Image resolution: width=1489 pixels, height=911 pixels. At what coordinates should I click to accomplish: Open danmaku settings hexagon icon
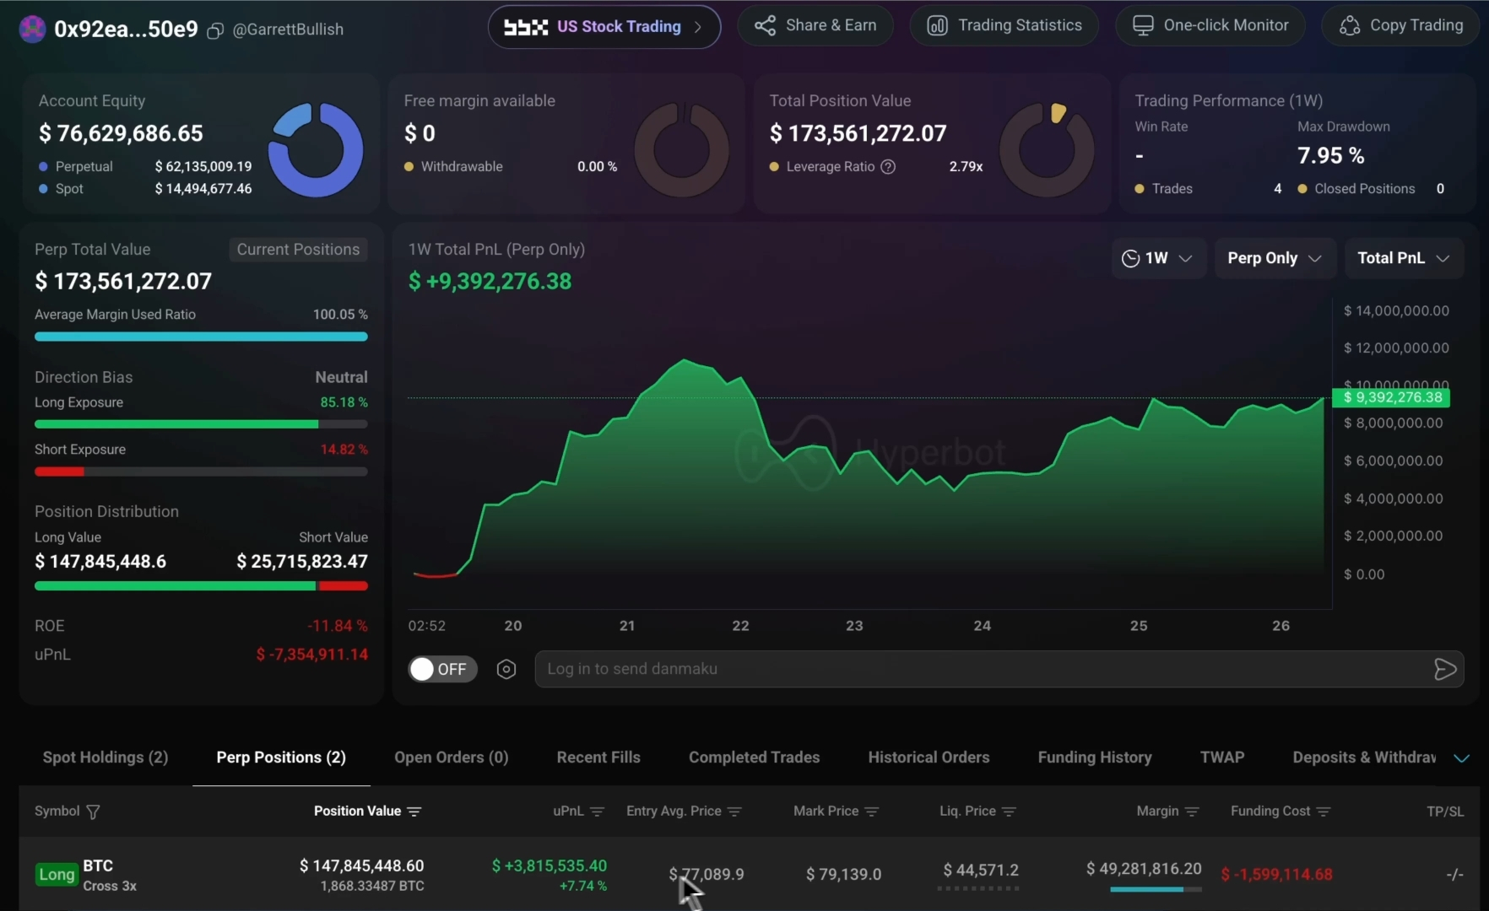506,669
